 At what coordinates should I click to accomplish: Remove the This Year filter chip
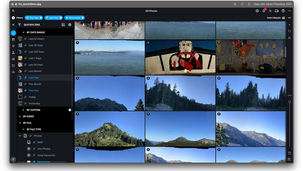[41, 18]
